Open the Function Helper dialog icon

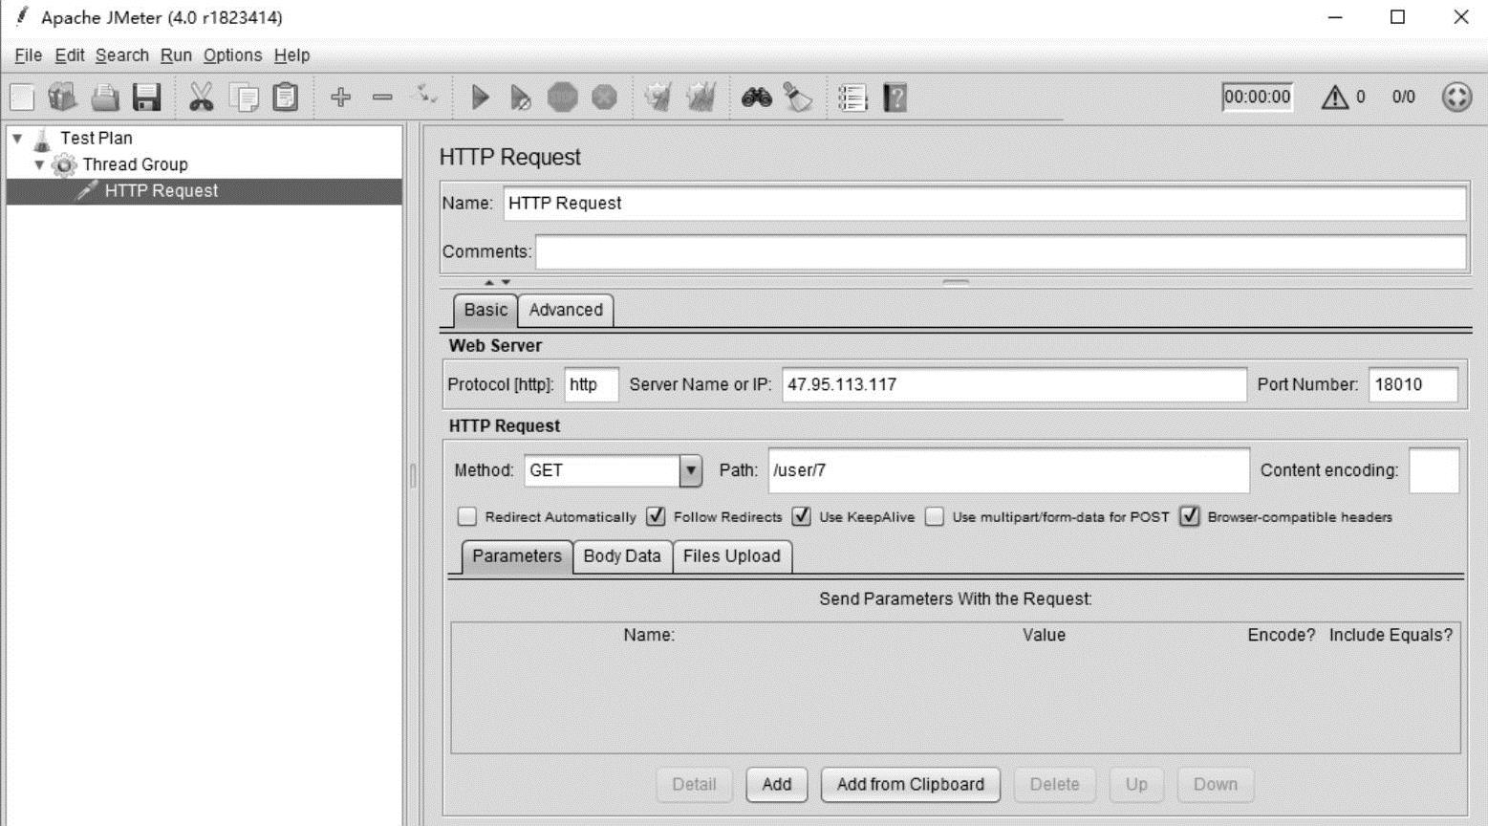852,98
